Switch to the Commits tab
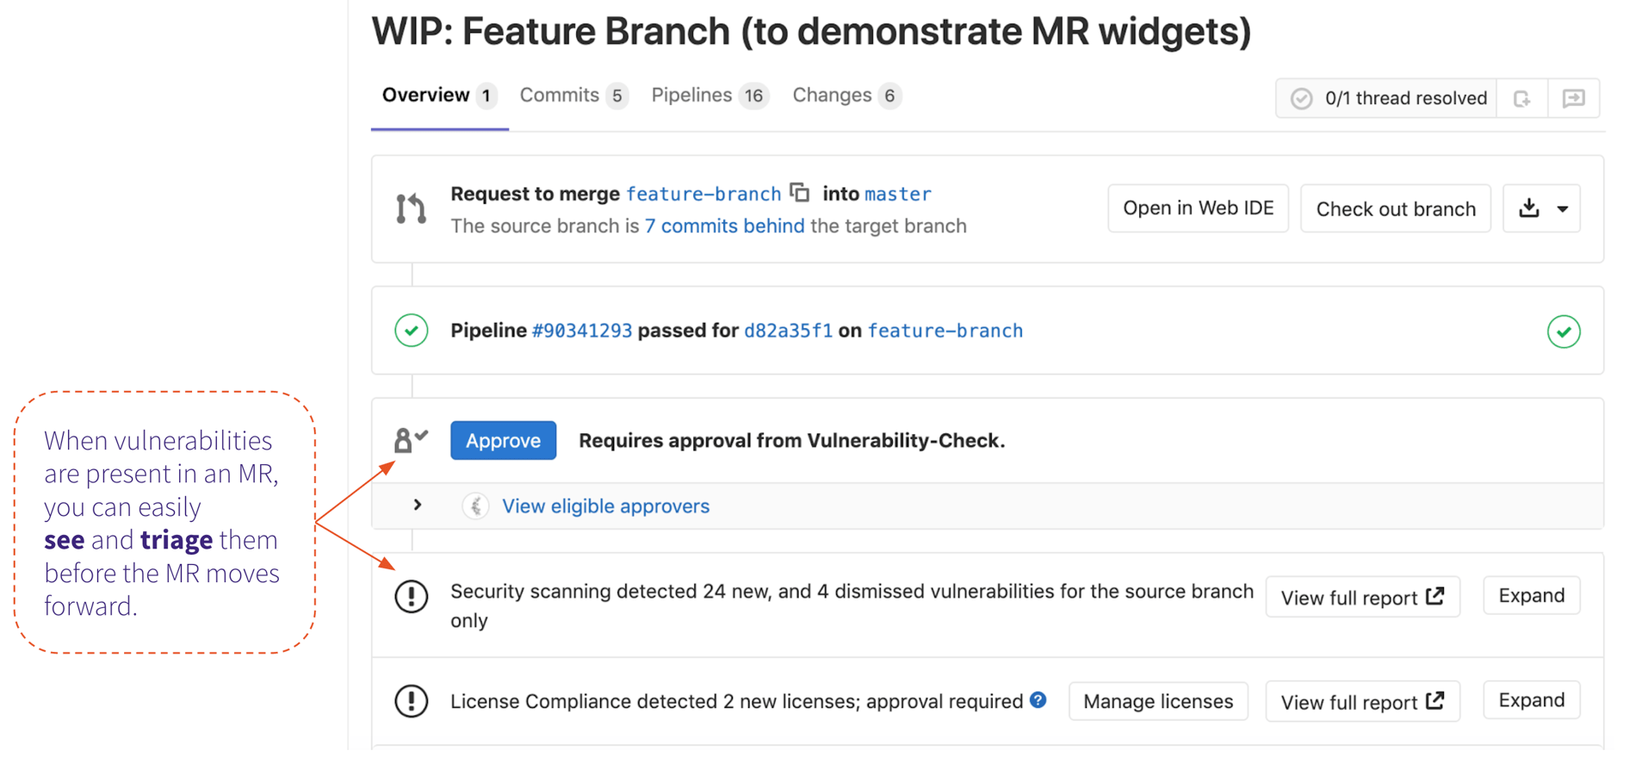 click(x=559, y=95)
